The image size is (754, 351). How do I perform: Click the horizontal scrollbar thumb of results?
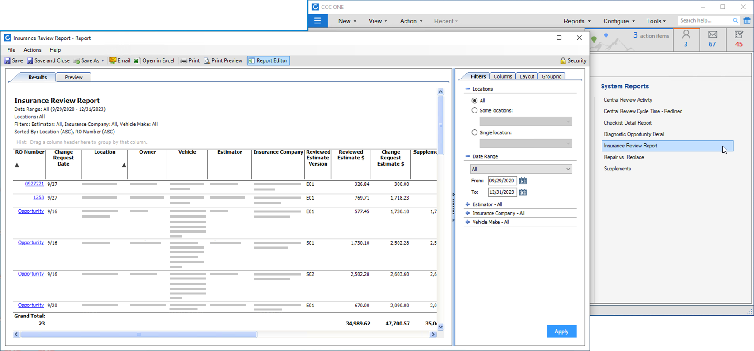[139, 335]
